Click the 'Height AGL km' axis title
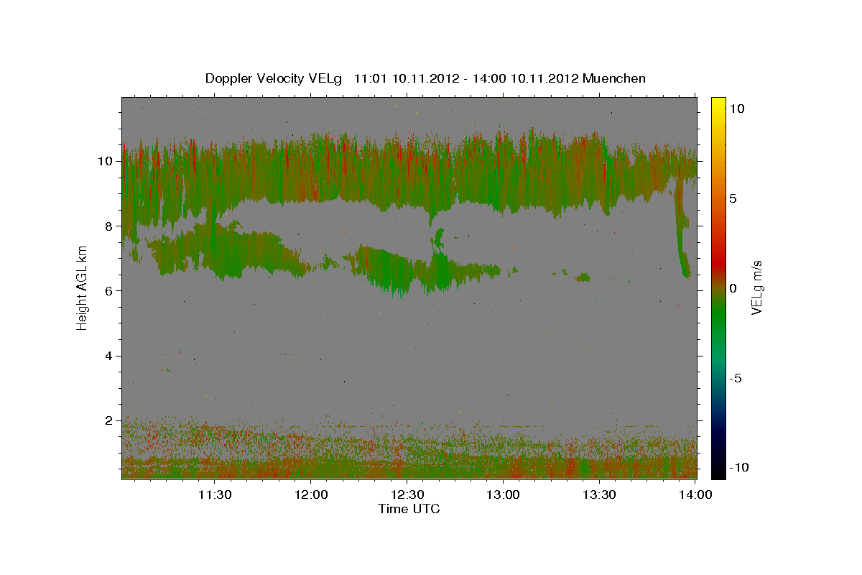 tap(83, 287)
